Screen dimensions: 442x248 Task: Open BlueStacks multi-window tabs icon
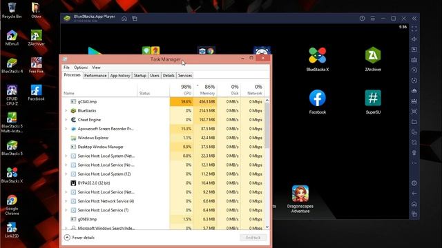tap(135, 19)
